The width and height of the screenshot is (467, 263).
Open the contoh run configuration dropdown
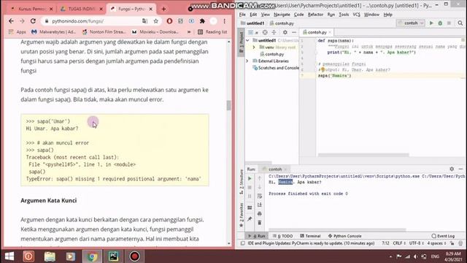(x=411, y=23)
